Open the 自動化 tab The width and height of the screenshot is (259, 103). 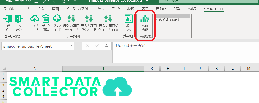(x=161, y=9)
